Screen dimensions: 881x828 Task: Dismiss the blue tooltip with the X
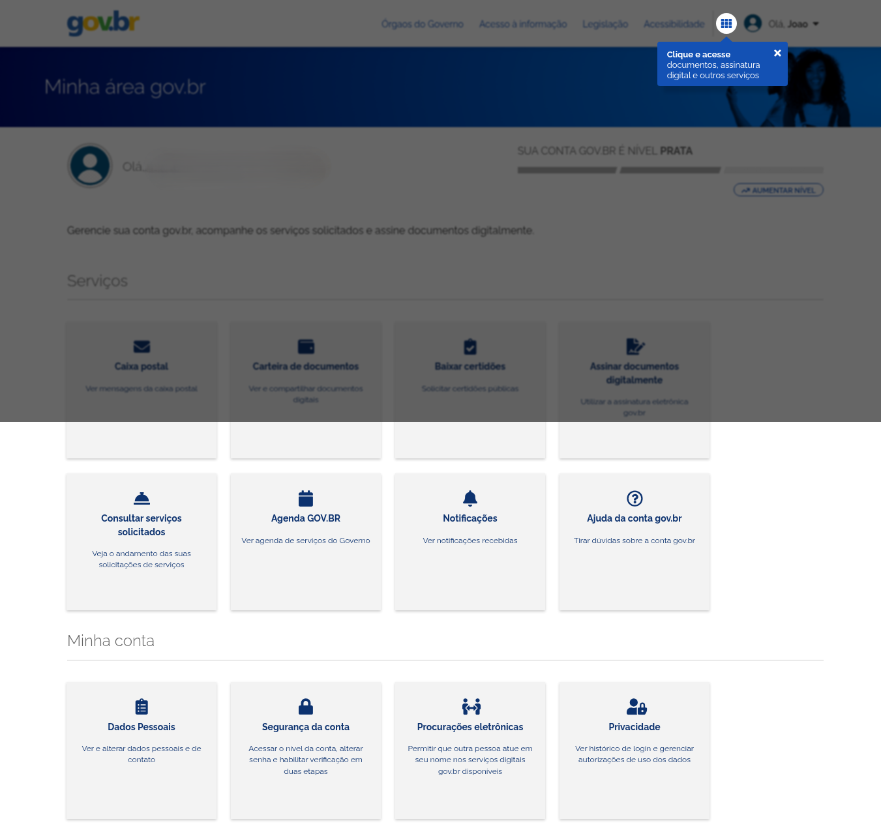click(x=777, y=53)
